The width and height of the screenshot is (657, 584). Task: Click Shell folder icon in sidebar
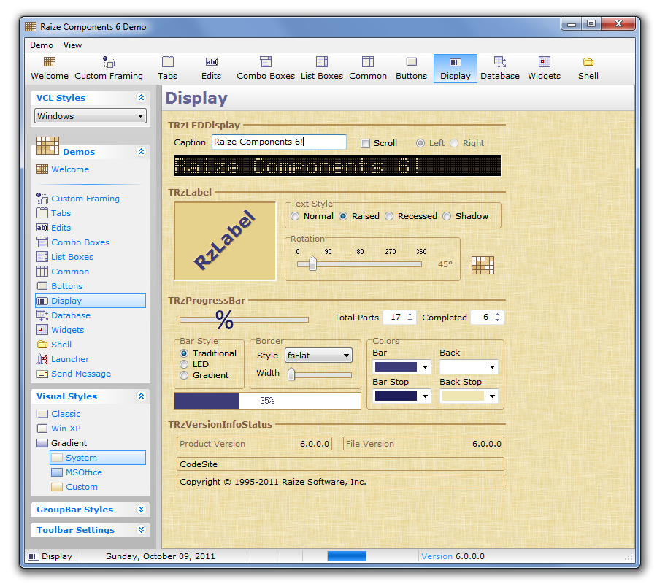coord(42,345)
